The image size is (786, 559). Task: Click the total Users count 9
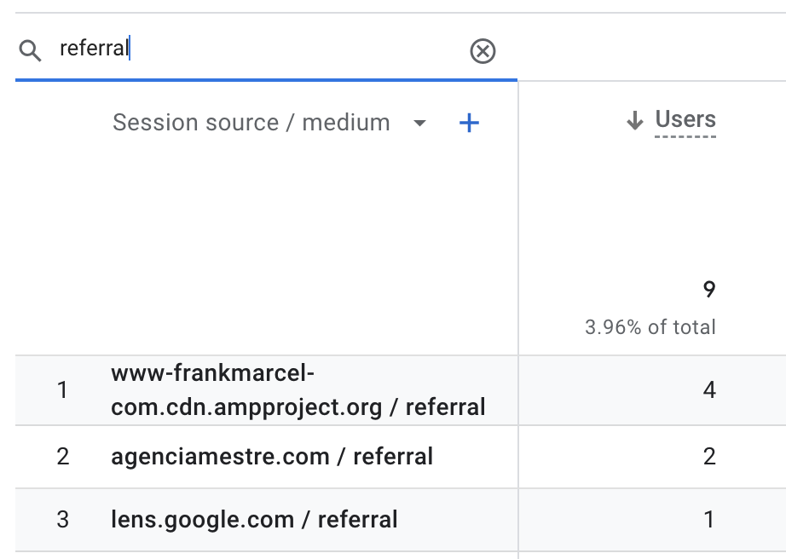pyautogui.click(x=709, y=290)
